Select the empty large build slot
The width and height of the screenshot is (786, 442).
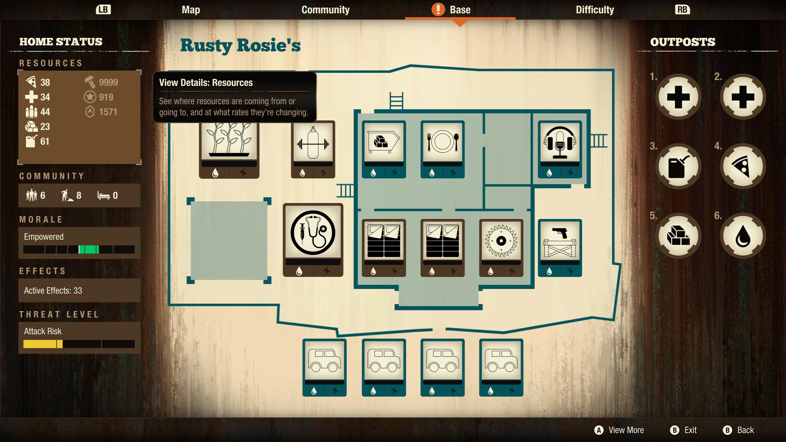click(x=229, y=240)
